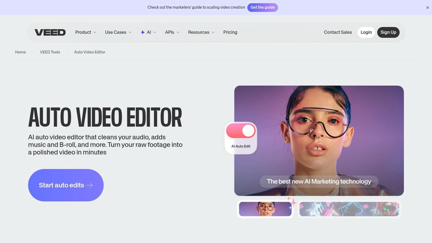Open the Pricing page
The height and width of the screenshot is (243, 432).
click(x=230, y=32)
